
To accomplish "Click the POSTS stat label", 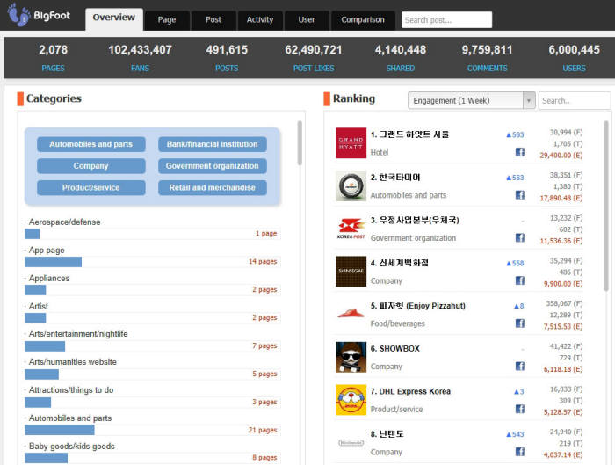I will coord(227,68).
